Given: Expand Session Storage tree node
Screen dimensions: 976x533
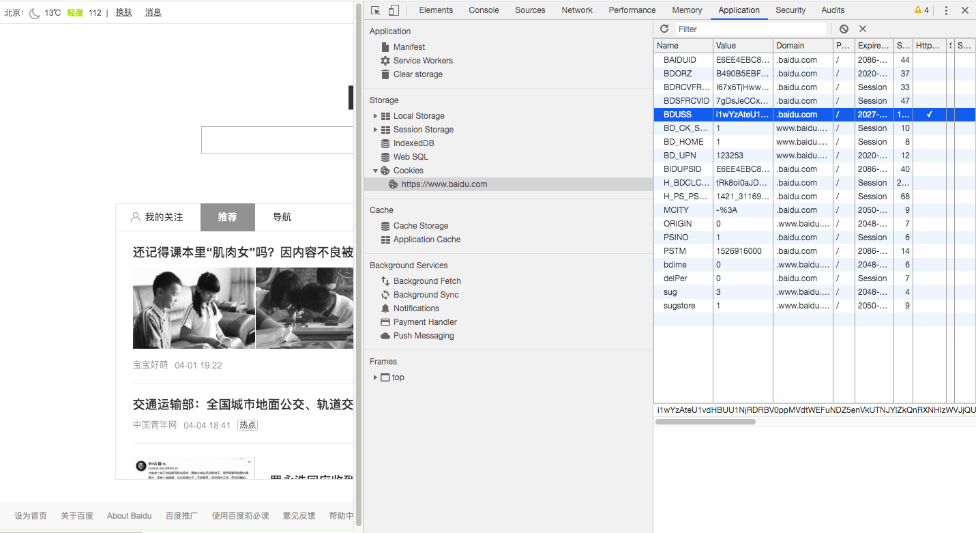Looking at the screenshot, I should point(375,130).
